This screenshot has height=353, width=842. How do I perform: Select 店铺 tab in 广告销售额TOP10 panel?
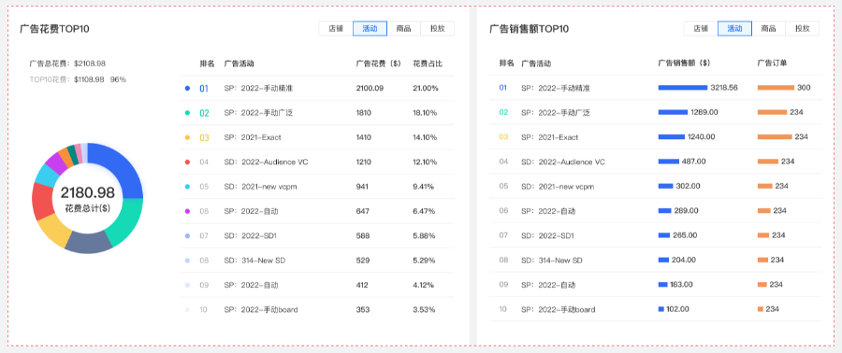coord(701,29)
